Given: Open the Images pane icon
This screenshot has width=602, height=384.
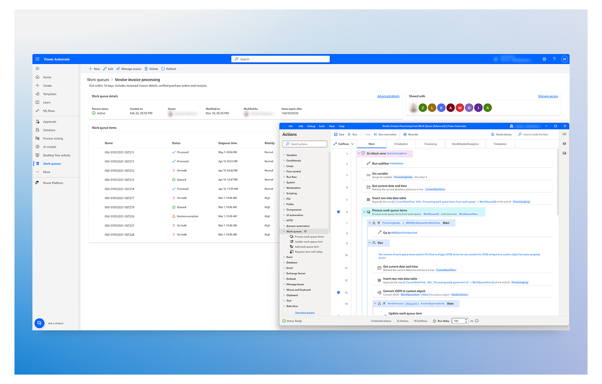Looking at the screenshot, I should coord(564,153).
